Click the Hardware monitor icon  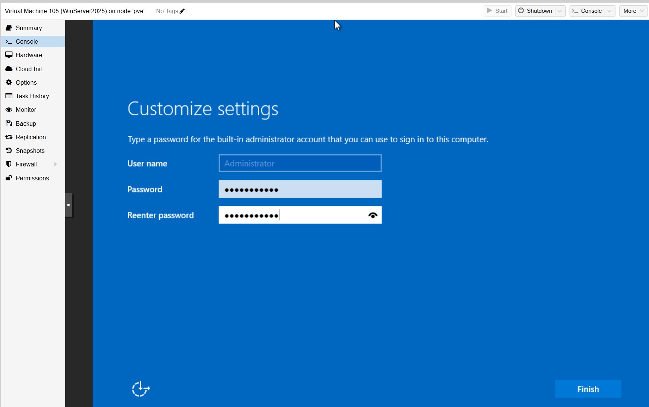[x=9, y=55]
